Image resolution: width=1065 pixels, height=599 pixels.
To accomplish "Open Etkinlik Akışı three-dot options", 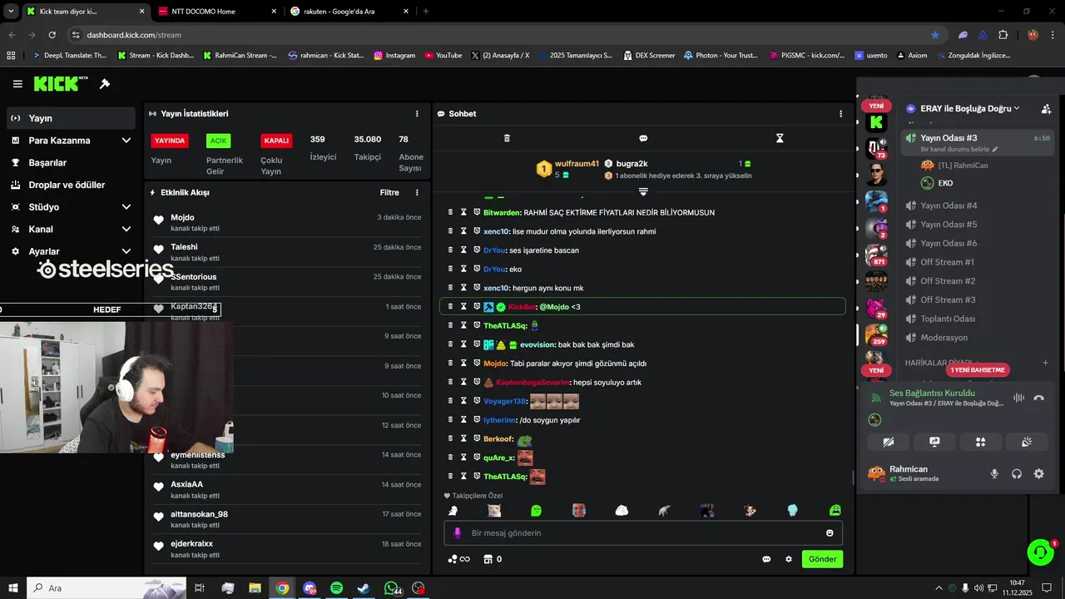I will 417,192.
